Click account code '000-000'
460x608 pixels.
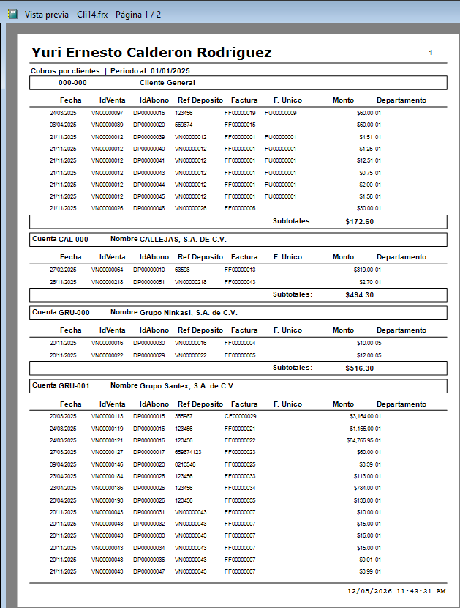pyautogui.click(x=72, y=83)
